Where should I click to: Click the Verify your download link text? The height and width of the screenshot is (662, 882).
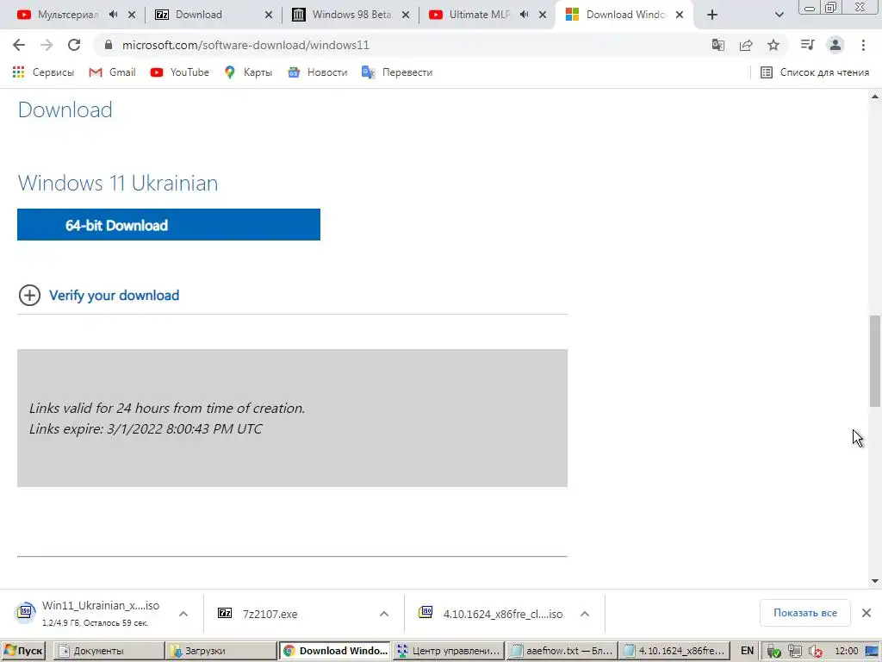click(115, 295)
